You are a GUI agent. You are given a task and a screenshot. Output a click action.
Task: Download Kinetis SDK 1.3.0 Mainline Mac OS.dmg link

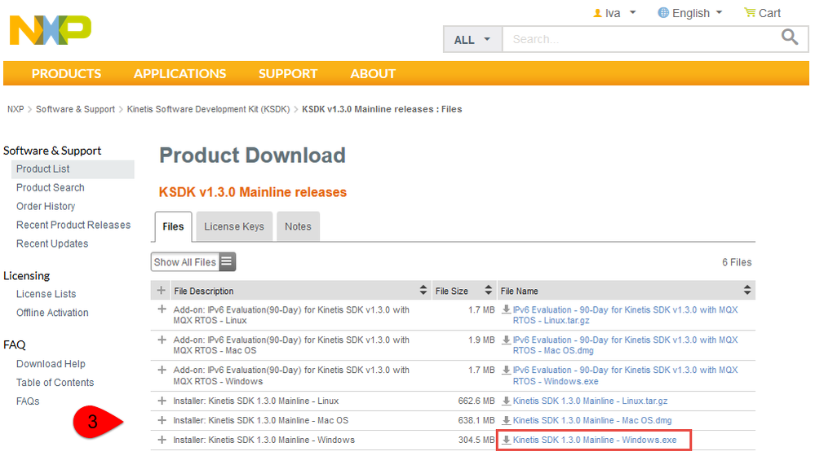tap(592, 420)
